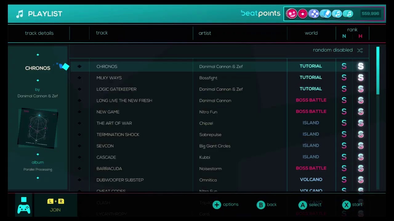The height and width of the screenshot is (221, 394).
Task: Click the pink smiley face beatpoints badge
Action: tap(291, 14)
